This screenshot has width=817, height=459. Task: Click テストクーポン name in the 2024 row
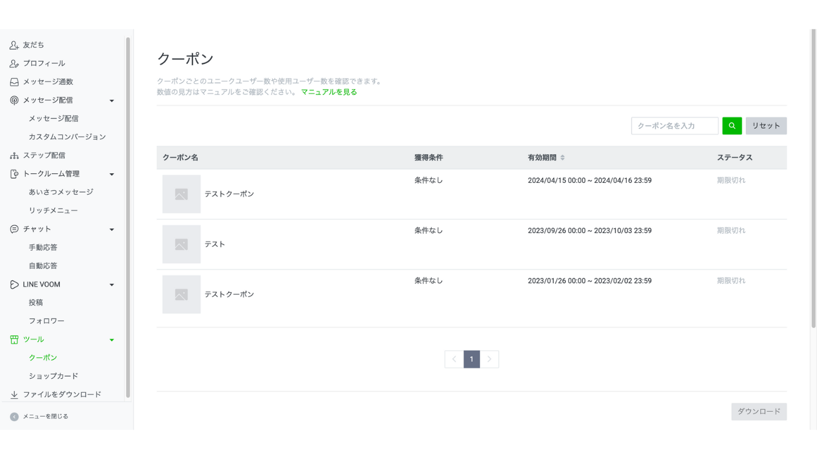229,194
